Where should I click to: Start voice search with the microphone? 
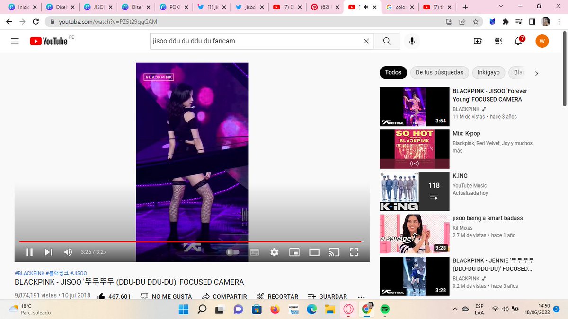(412, 41)
